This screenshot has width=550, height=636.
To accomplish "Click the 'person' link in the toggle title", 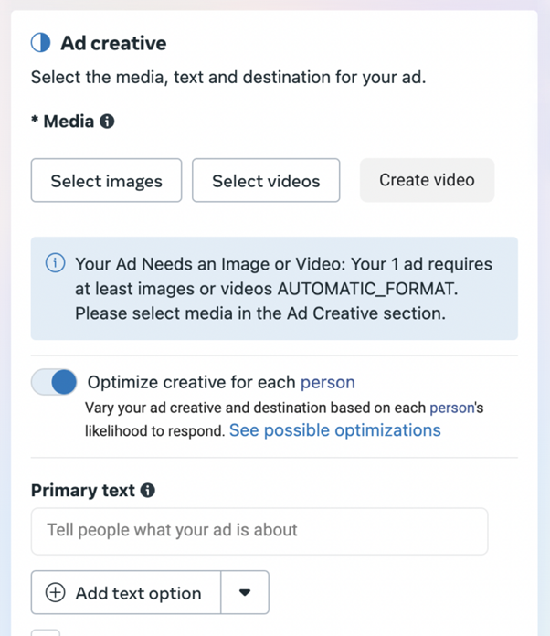I will [x=327, y=382].
